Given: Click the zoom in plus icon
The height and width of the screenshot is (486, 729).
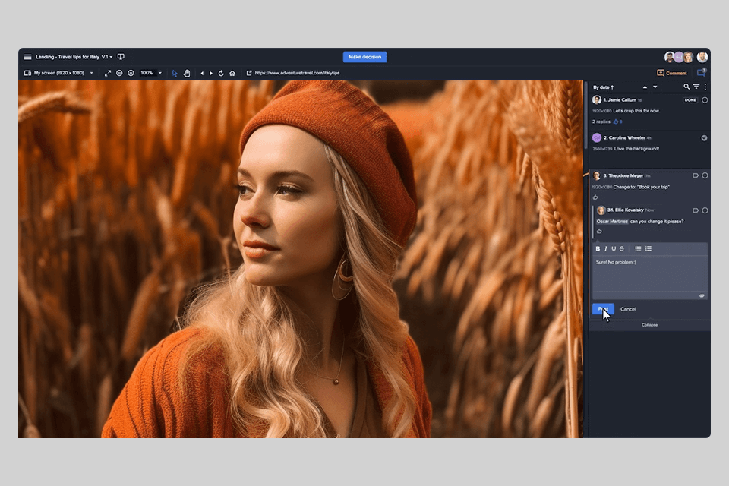Looking at the screenshot, I should point(131,73).
